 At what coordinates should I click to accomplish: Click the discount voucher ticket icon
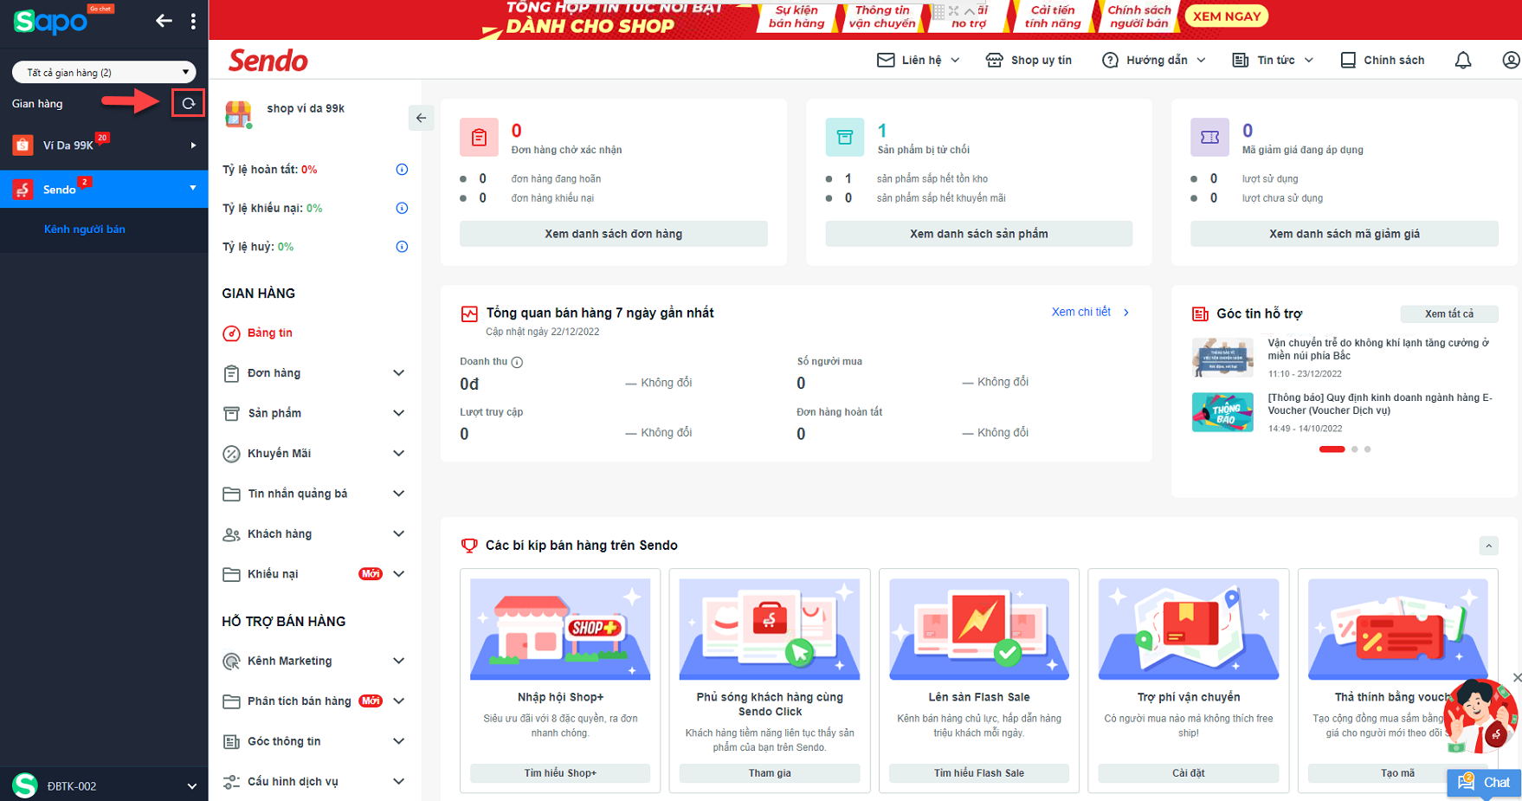pyautogui.click(x=1209, y=137)
